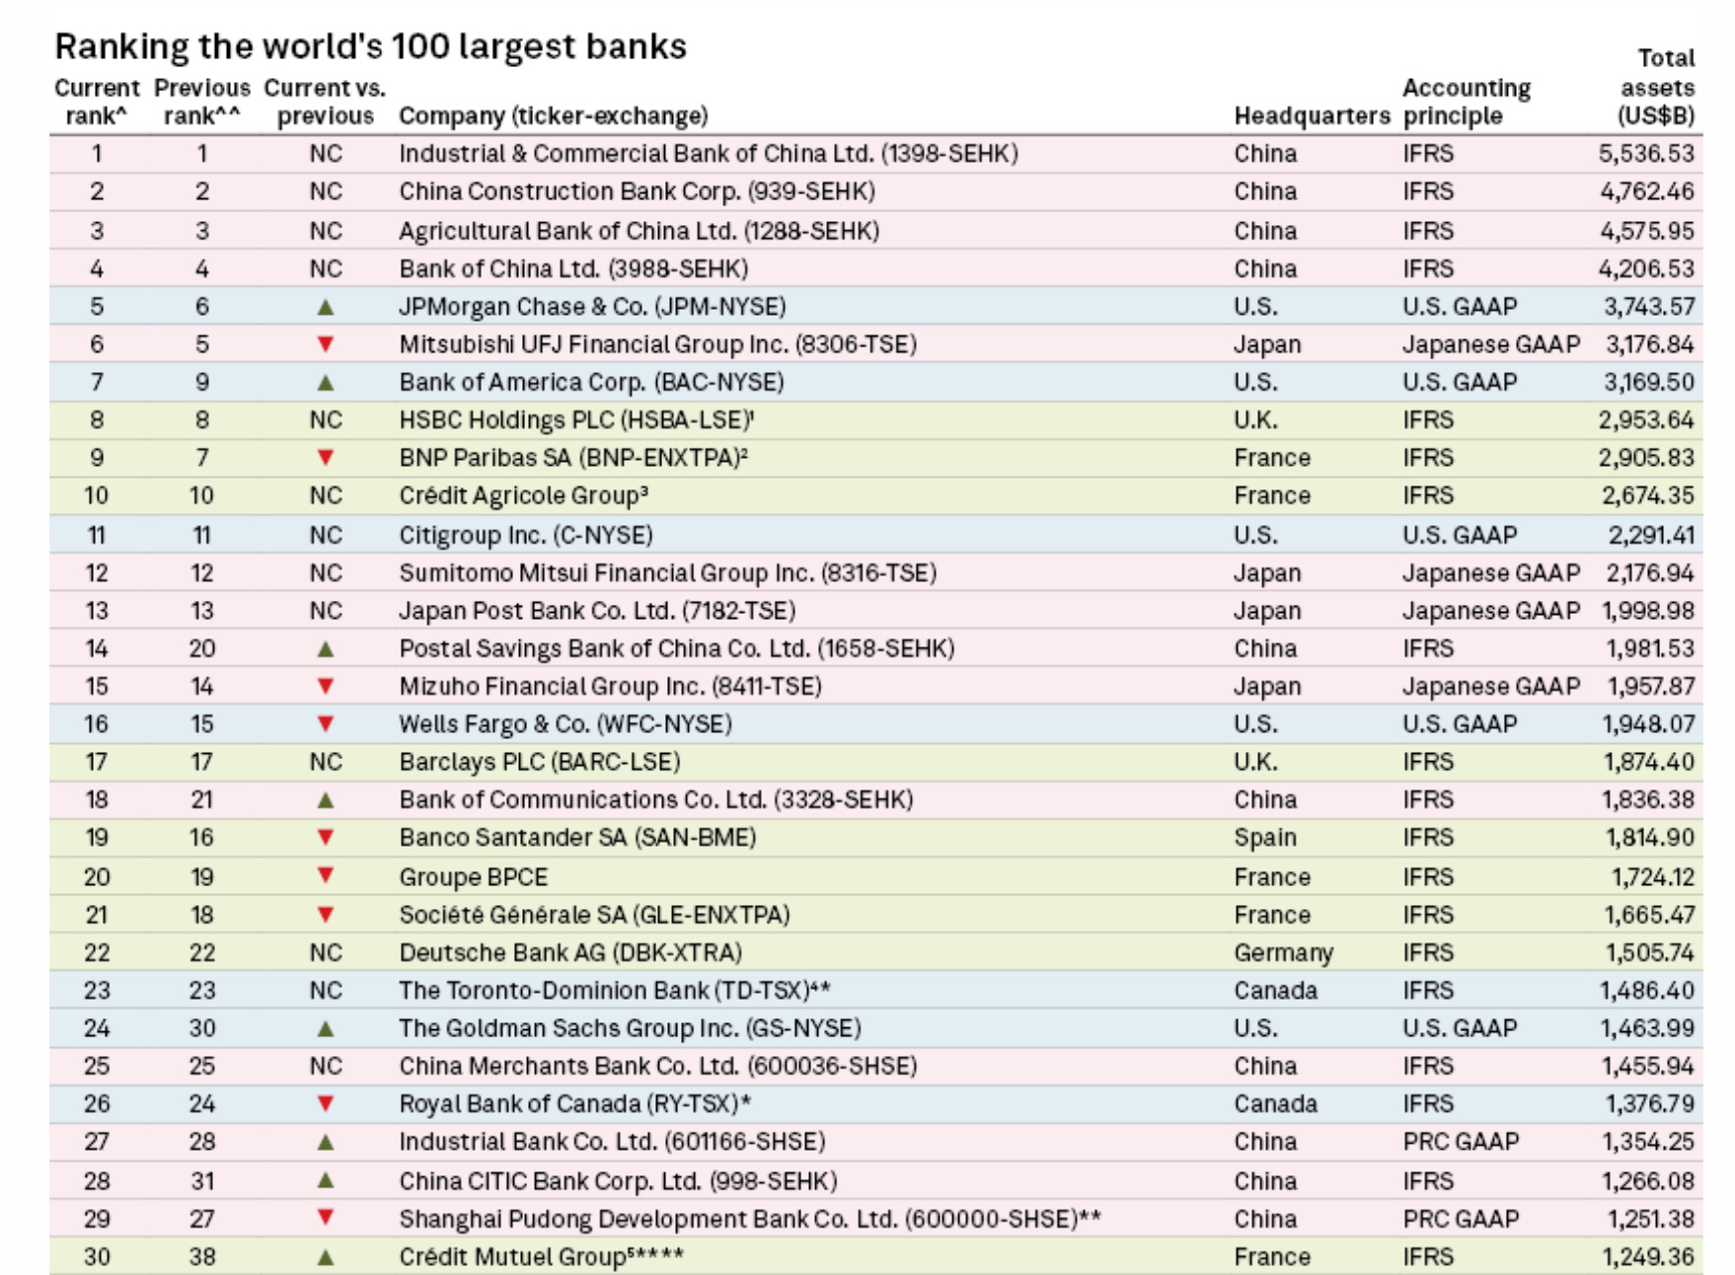Select 'JPMorgan Chase & Co. (JPM-NYSE)' cell
The image size is (1735, 1275).
(592, 307)
